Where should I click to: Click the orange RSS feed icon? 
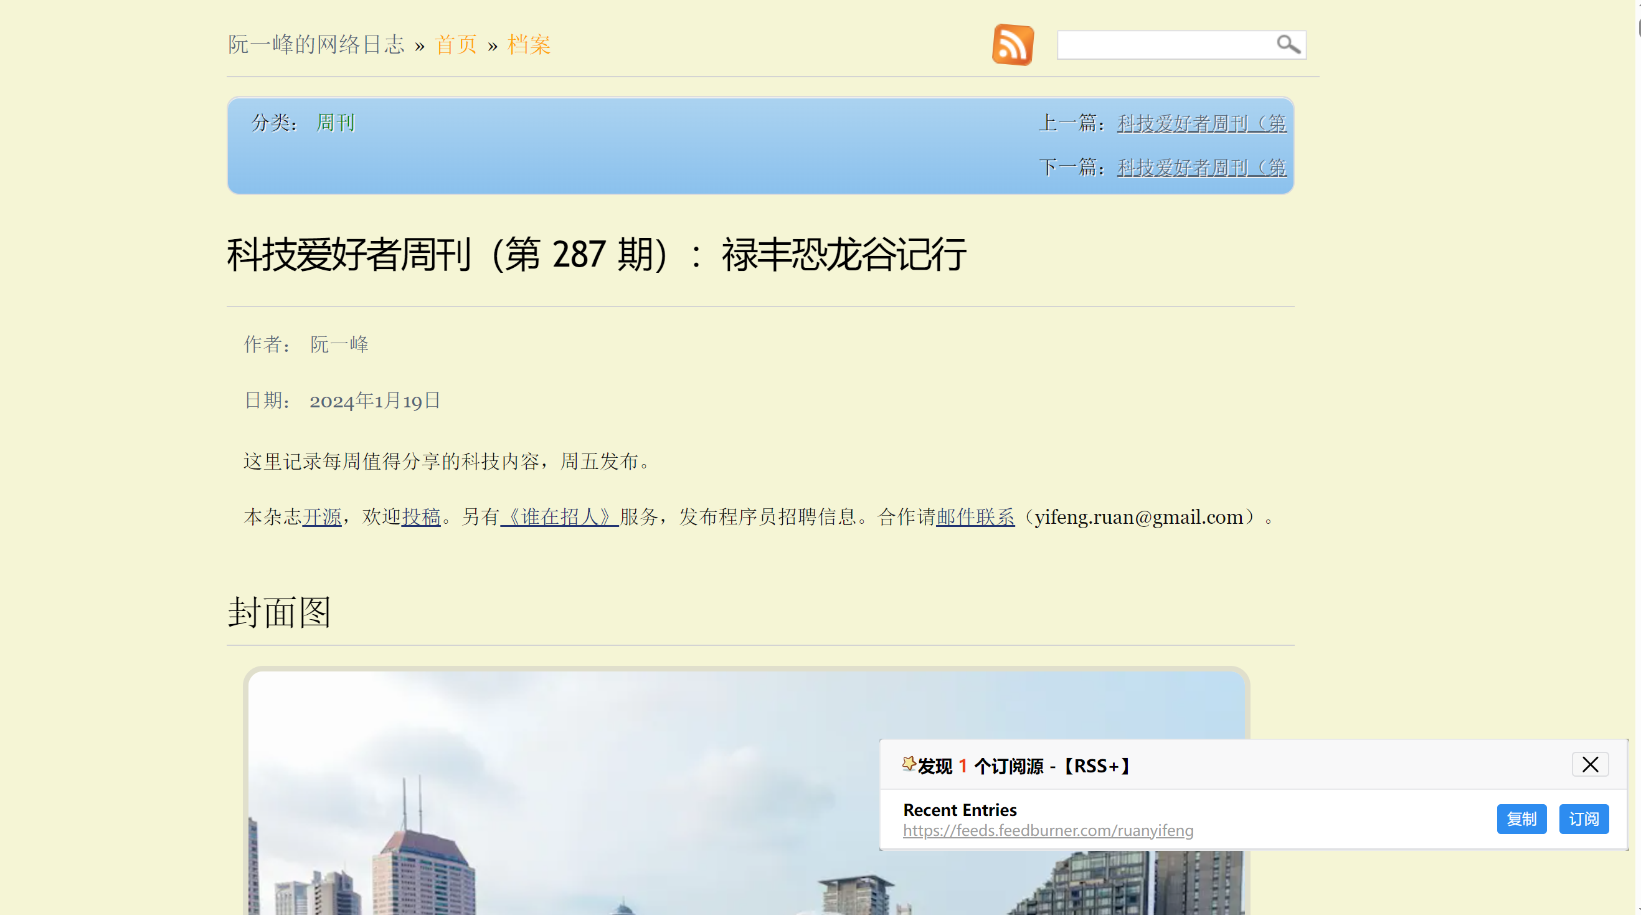[1012, 44]
